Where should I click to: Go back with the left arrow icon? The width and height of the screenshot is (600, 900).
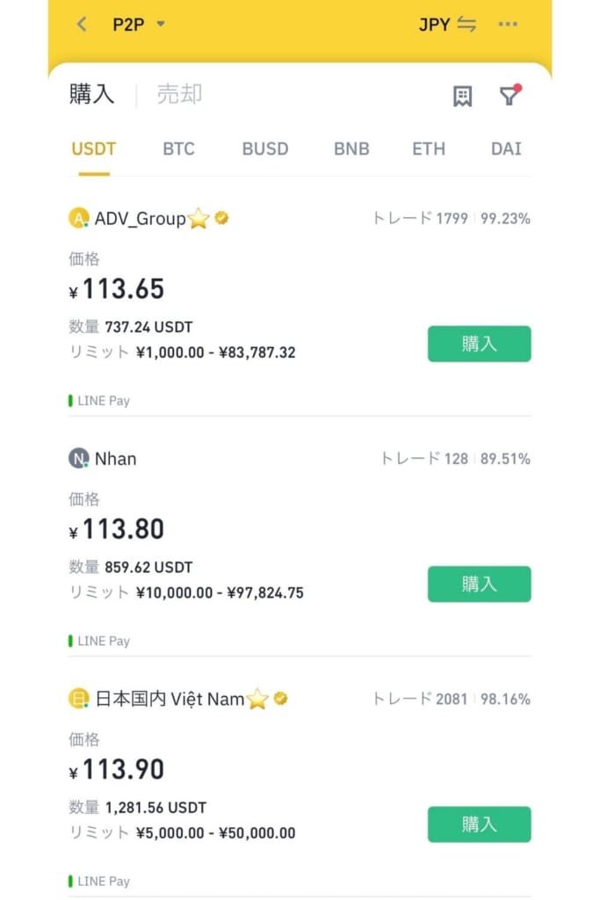82,24
